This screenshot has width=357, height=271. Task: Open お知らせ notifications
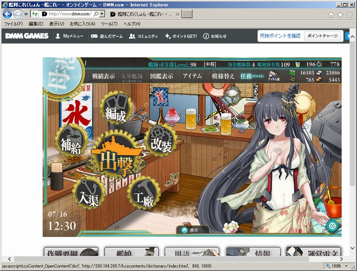[x=215, y=36]
